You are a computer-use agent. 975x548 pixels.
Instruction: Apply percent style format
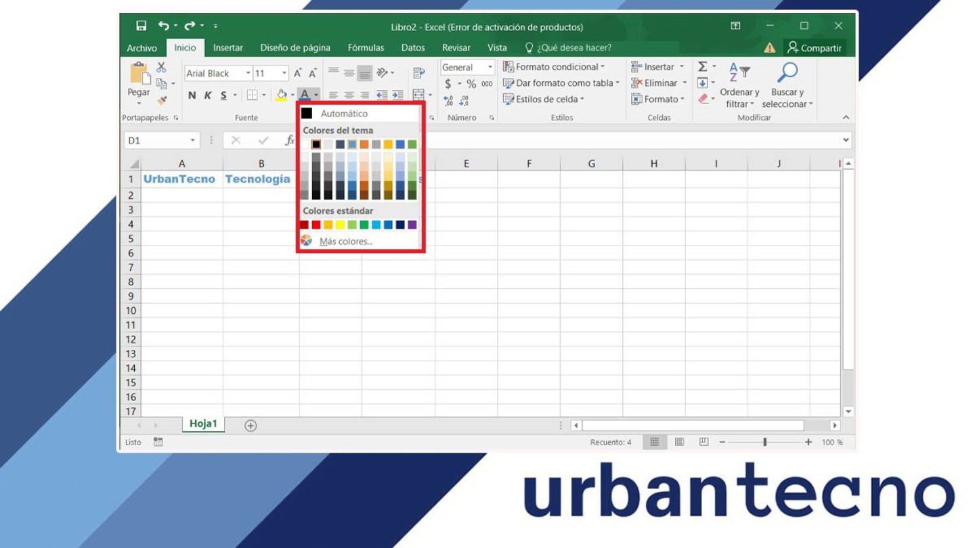(471, 84)
